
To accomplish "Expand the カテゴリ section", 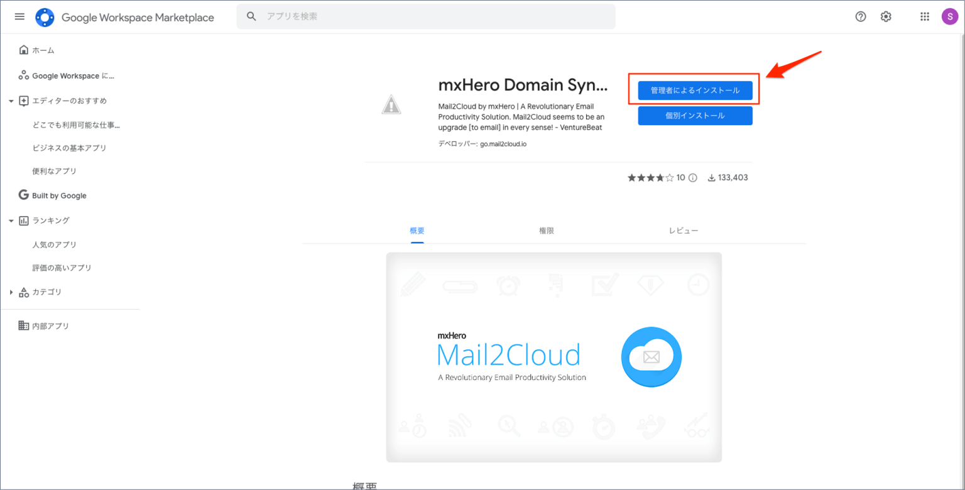I will coord(10,291).
